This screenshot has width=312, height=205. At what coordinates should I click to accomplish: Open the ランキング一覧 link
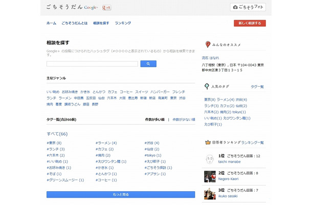click(x=253, y=142)
